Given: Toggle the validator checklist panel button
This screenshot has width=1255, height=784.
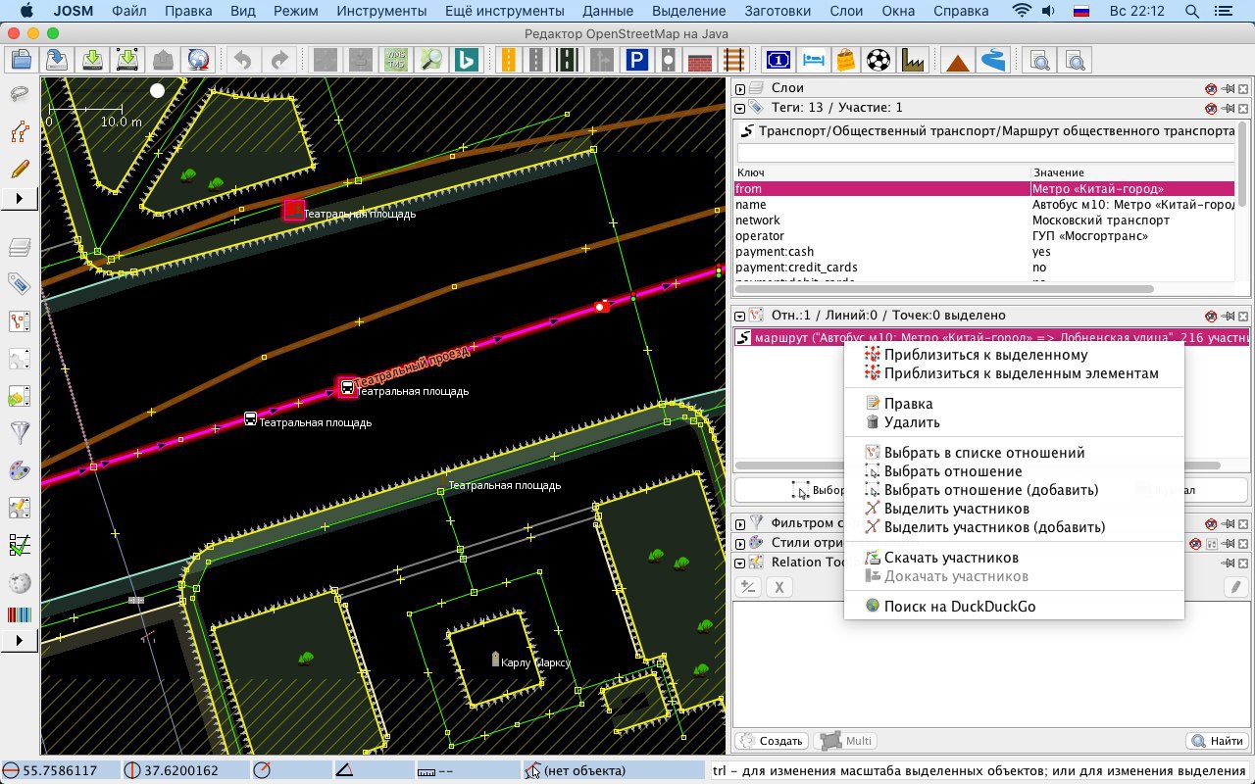Looking at the screenshot, I should click(20, 545).
